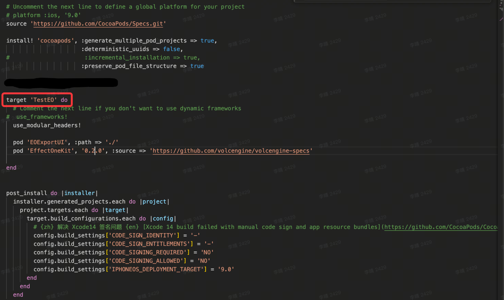Click the commented ':incremental_installation => true,' text
The image size is (504, 300).
(x=143, y=57)
